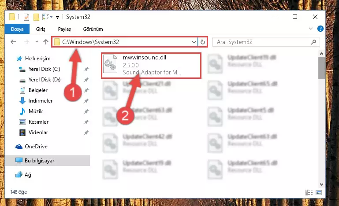
Task: Minimize the System32 window
Action: [x=275, y=17]
